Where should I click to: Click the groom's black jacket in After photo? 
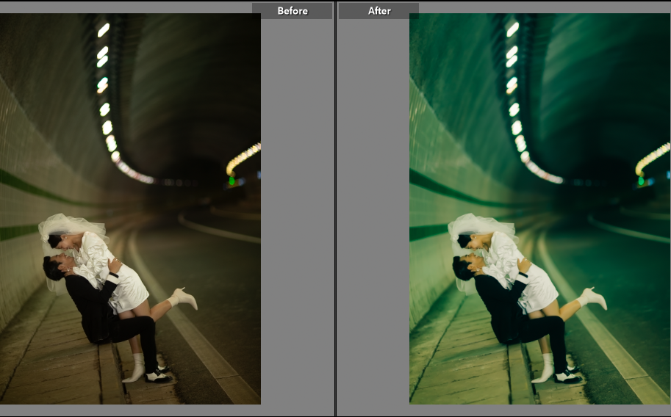click(496, 301)
